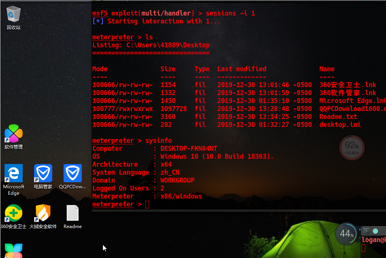The image size is (386, 258).
Task: Click the 'Starting interaction with 1...' line
Action: coord(164,21)
